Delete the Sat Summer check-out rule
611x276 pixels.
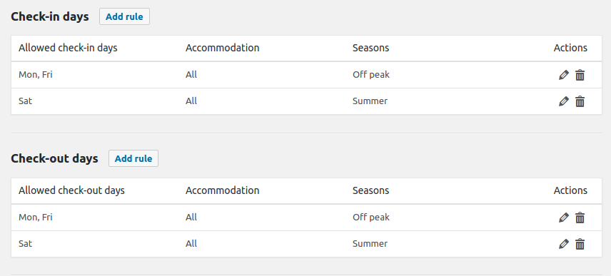point(580,244)
